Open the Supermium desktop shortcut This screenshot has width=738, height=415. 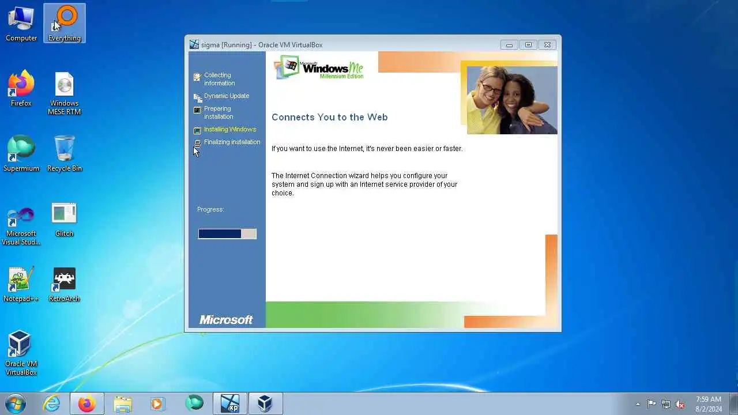tap(21, 153)
